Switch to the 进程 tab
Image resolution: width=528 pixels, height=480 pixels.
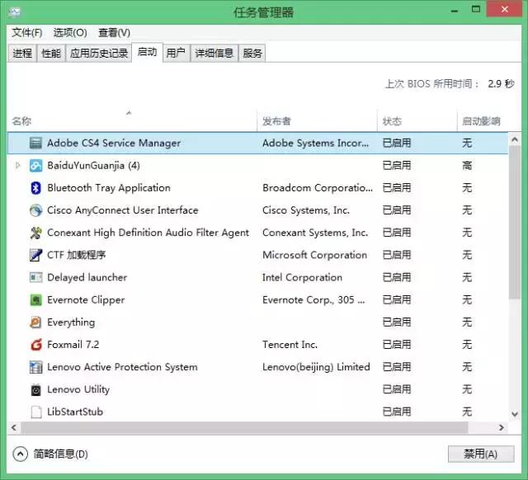click(22, 53)
